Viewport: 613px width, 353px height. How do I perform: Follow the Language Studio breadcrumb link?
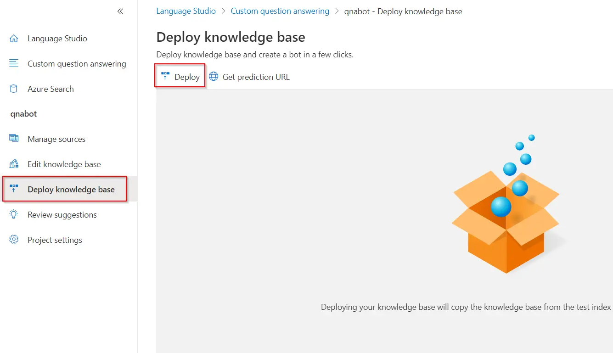186,11
